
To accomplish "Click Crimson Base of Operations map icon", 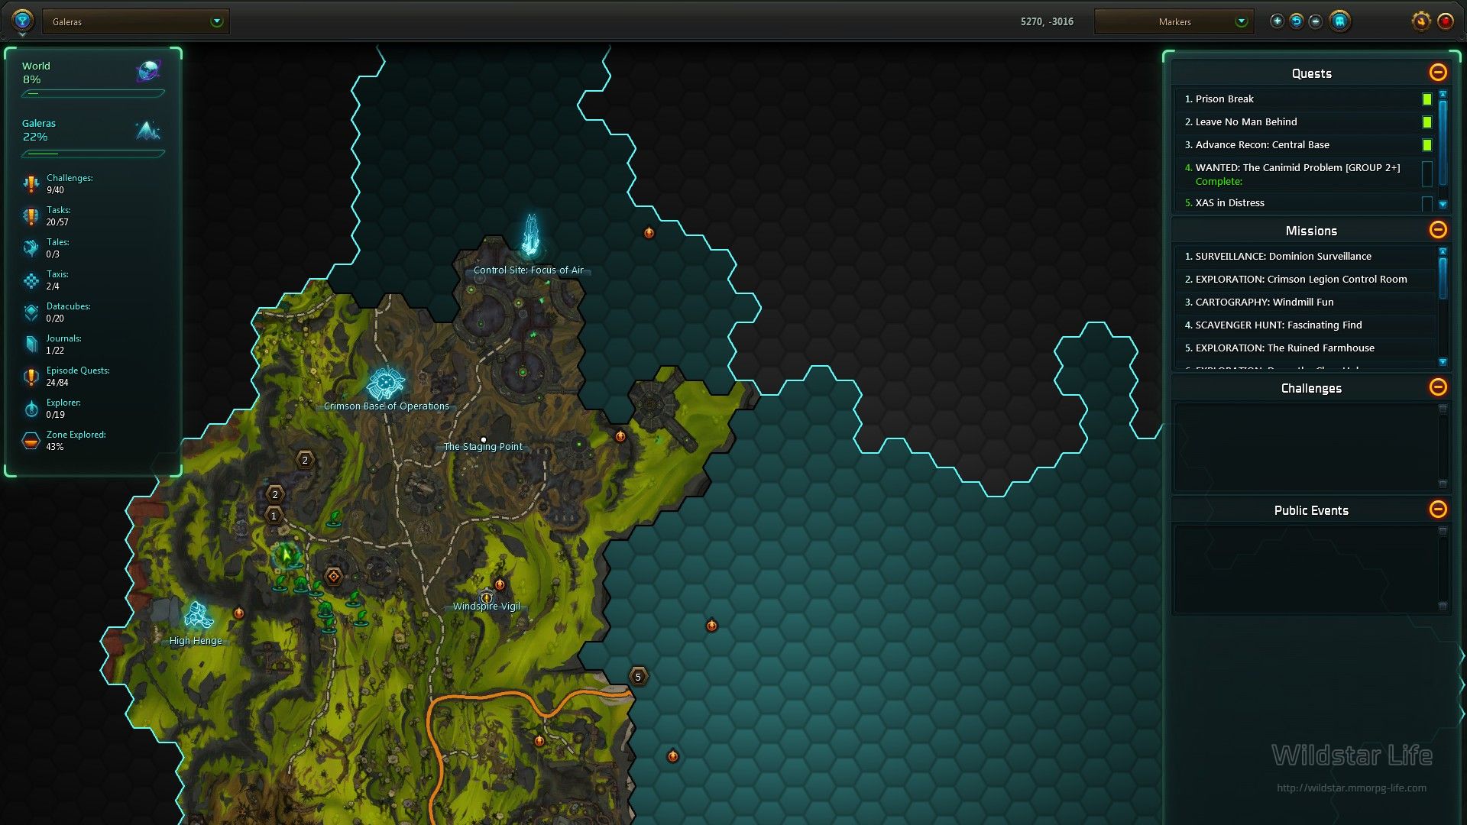I will (x=385, y=384).
